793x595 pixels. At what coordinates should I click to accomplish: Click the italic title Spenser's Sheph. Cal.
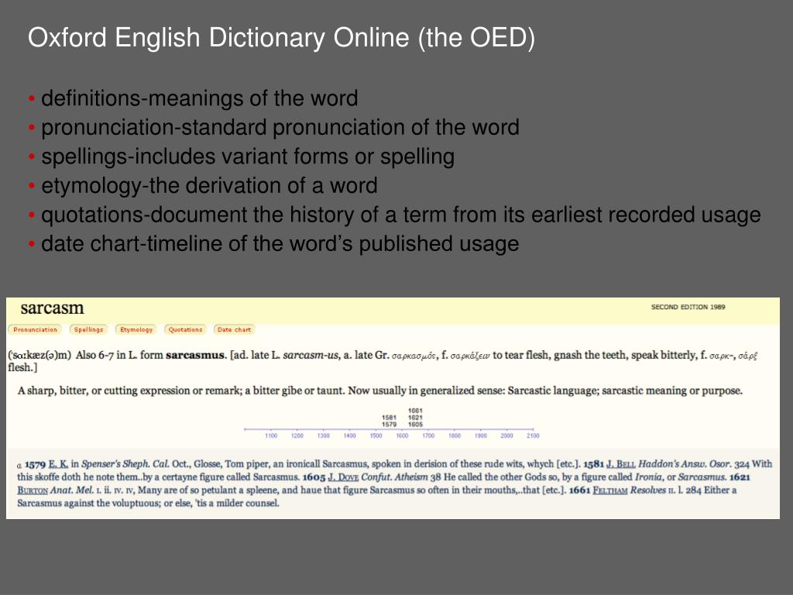125,464
